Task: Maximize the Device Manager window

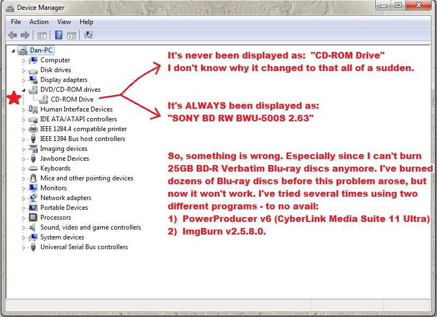Action: click(398, 5)
